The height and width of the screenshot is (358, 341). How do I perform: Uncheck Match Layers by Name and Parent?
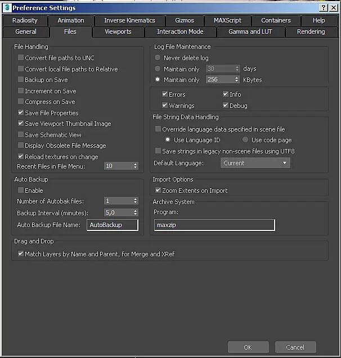pos(21,253)
